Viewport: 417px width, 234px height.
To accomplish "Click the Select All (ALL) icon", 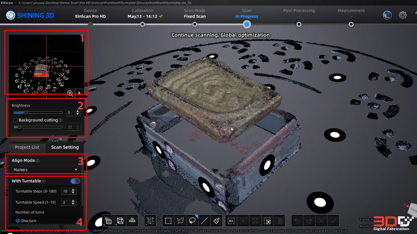I will point(231,221).
